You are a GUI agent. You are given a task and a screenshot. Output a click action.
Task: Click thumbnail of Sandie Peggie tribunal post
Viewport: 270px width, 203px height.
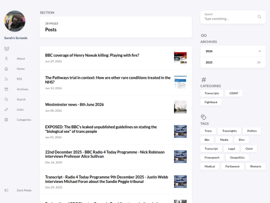[x=180, y=181]
